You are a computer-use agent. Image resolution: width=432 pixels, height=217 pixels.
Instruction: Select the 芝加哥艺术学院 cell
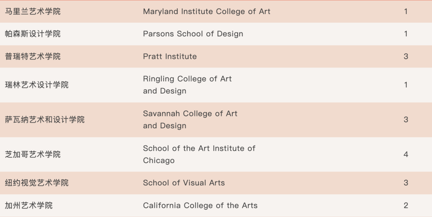(x=33, y=154)
